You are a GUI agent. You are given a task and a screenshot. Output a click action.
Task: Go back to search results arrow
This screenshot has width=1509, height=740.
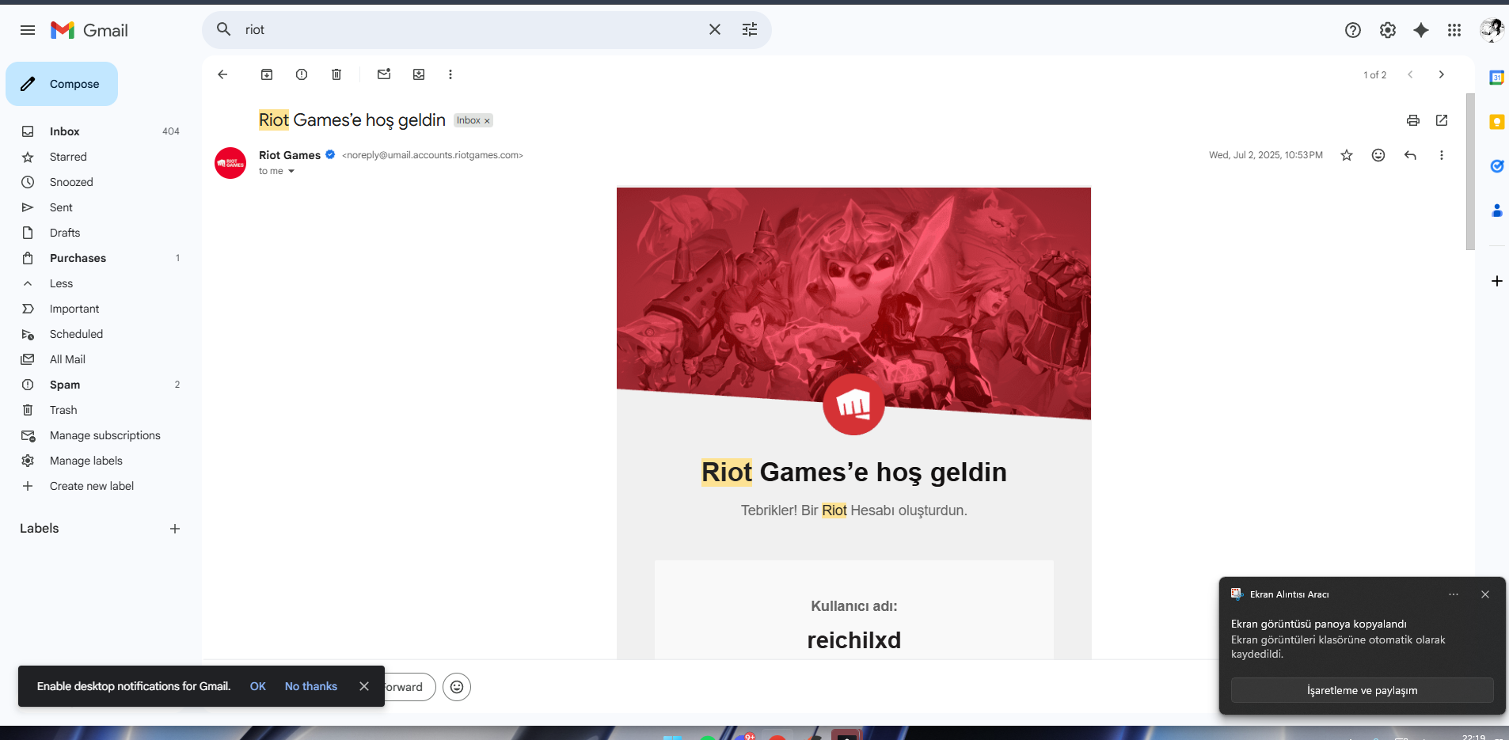pyautogui.click(x=222, y=74)
